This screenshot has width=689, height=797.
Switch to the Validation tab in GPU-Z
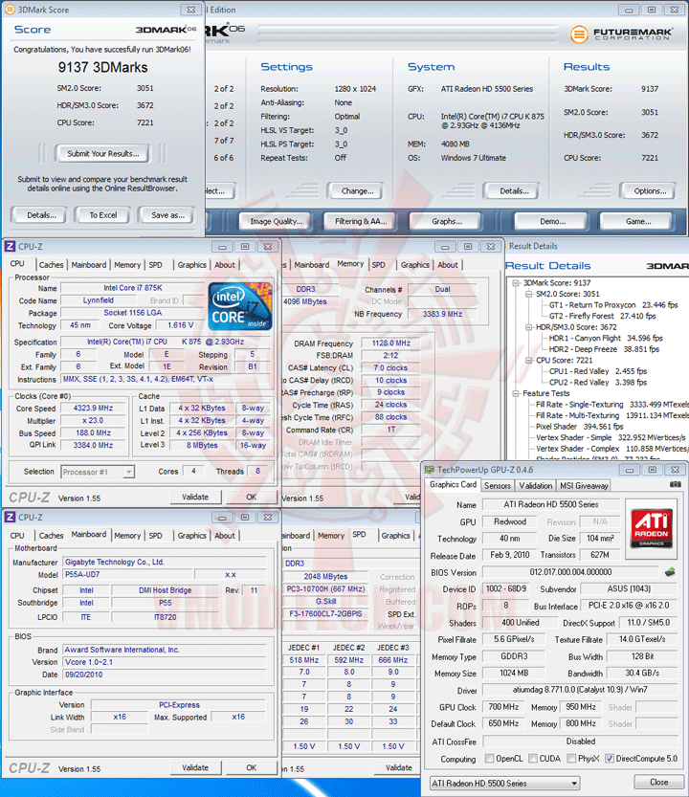535,486
